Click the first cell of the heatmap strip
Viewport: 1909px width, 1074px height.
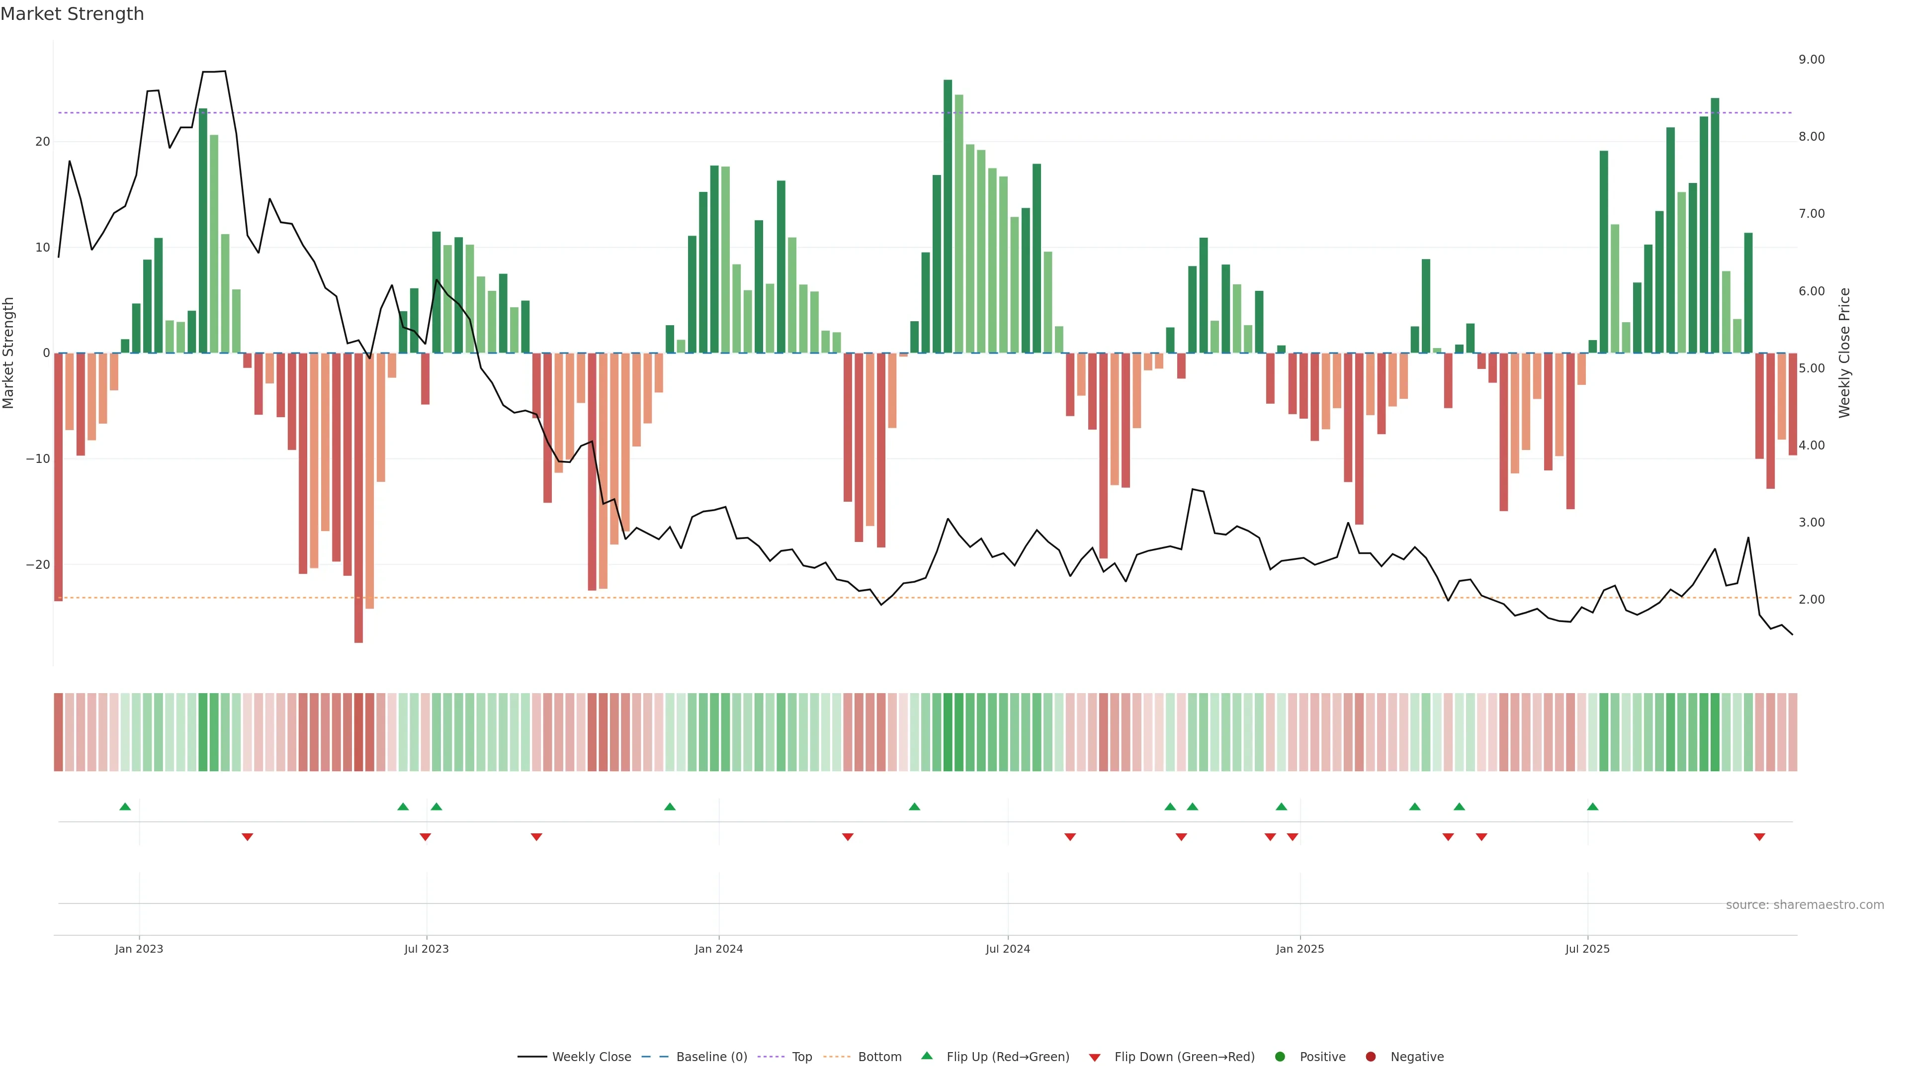pyautogui.click(x=59, y=731)
